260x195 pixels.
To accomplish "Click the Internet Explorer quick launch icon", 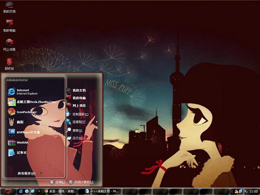I will (x=21, y=191).
